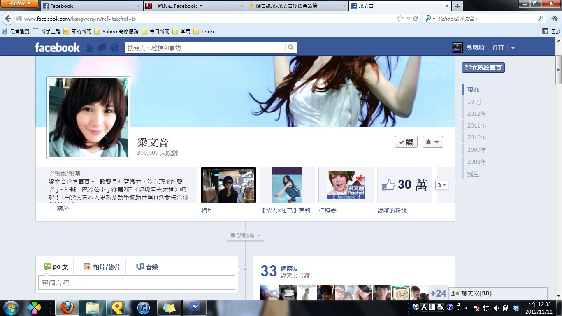Click the Facebook search input field
Image resolution: width=562 pixels, height=316 pixels.
tap(205, 48)
